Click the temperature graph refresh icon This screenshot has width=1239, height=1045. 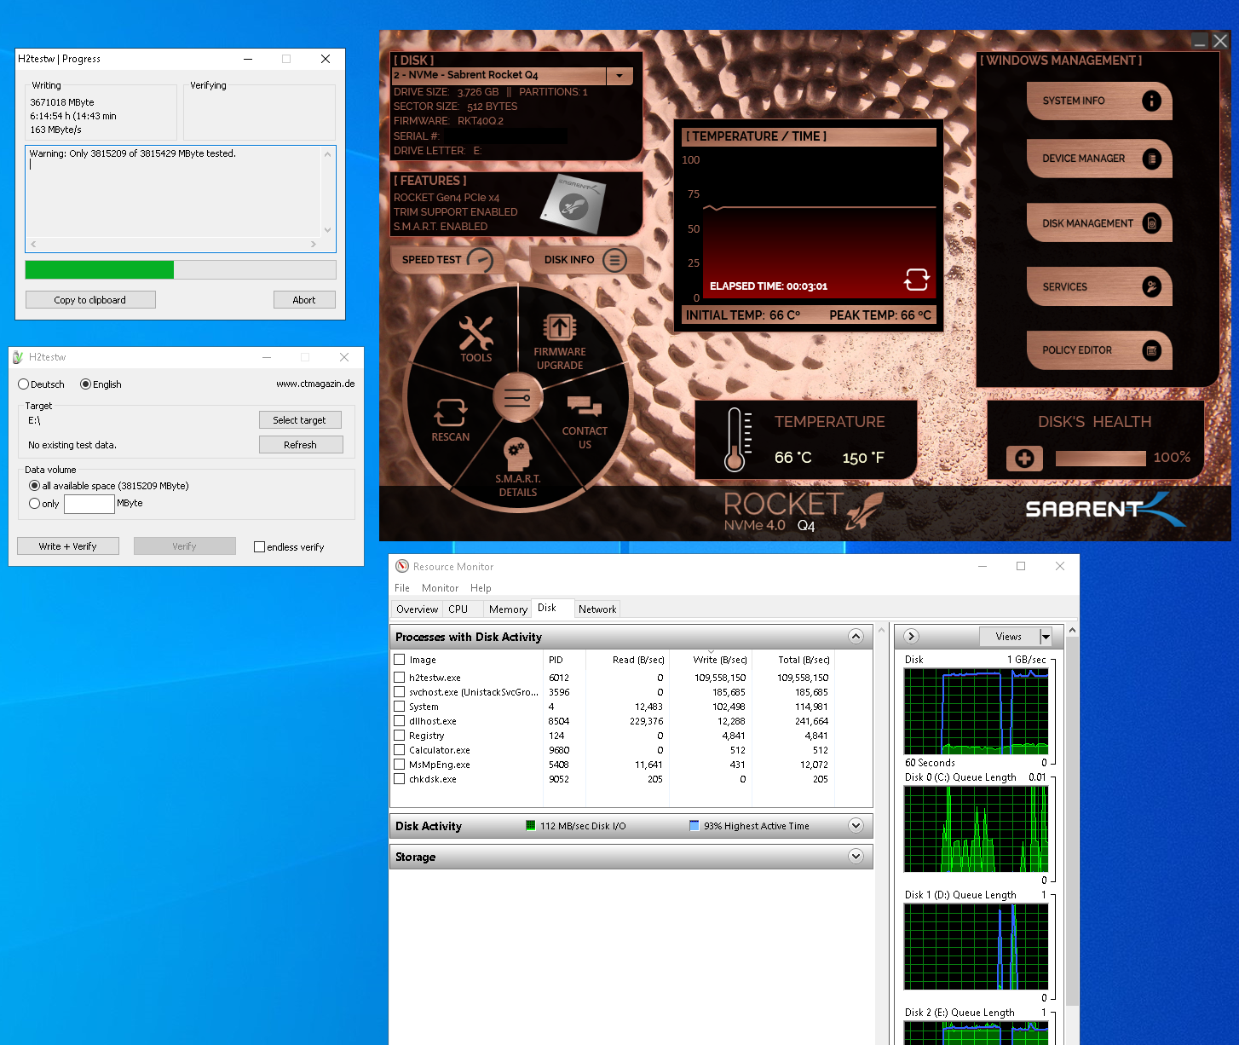(x=917, y=280)
